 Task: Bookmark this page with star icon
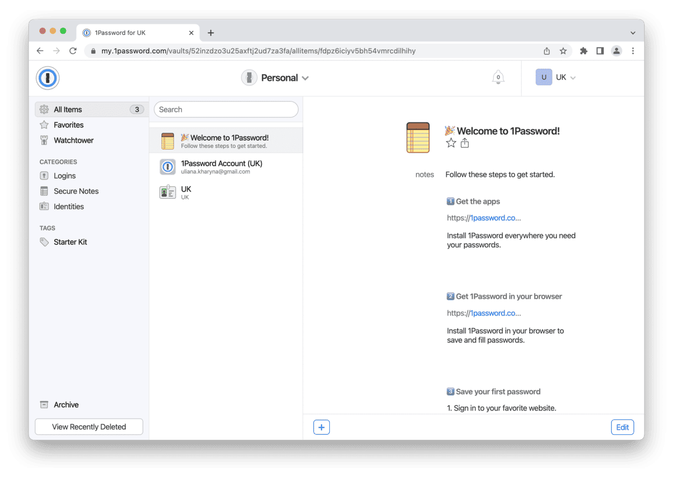(x=563, y=51)
